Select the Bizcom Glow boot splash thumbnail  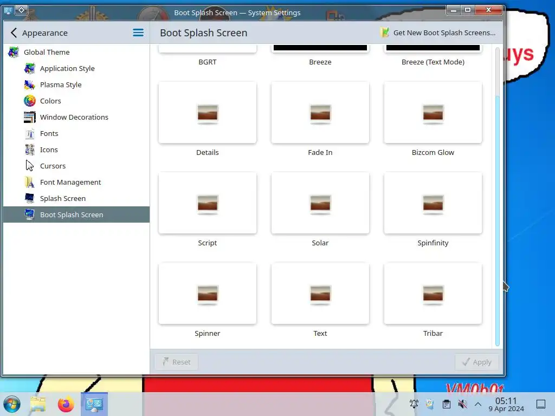coord(433,113)
